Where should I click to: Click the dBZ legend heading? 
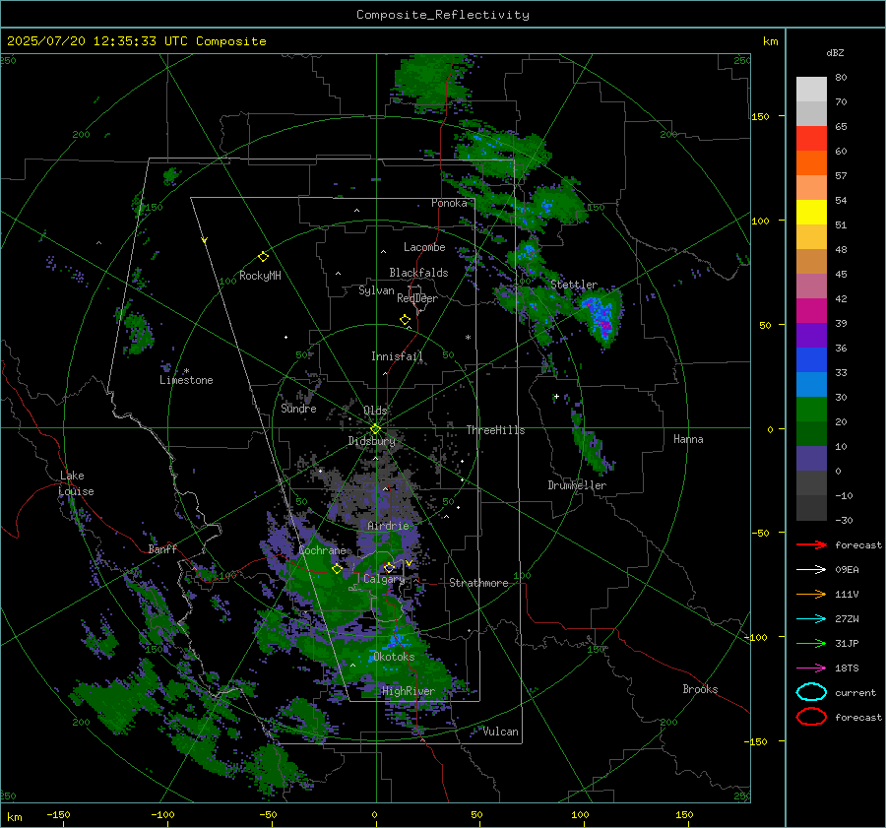click(835, 52)
